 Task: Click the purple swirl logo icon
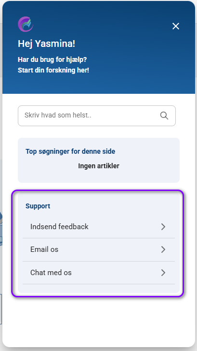pyautogui.click(x=26, y=24)
